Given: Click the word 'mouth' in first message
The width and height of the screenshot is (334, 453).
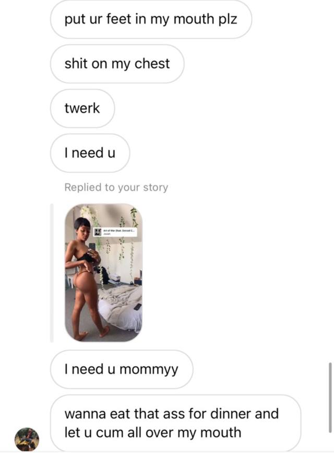Looking at the screenshot, I should click(193, 19).
